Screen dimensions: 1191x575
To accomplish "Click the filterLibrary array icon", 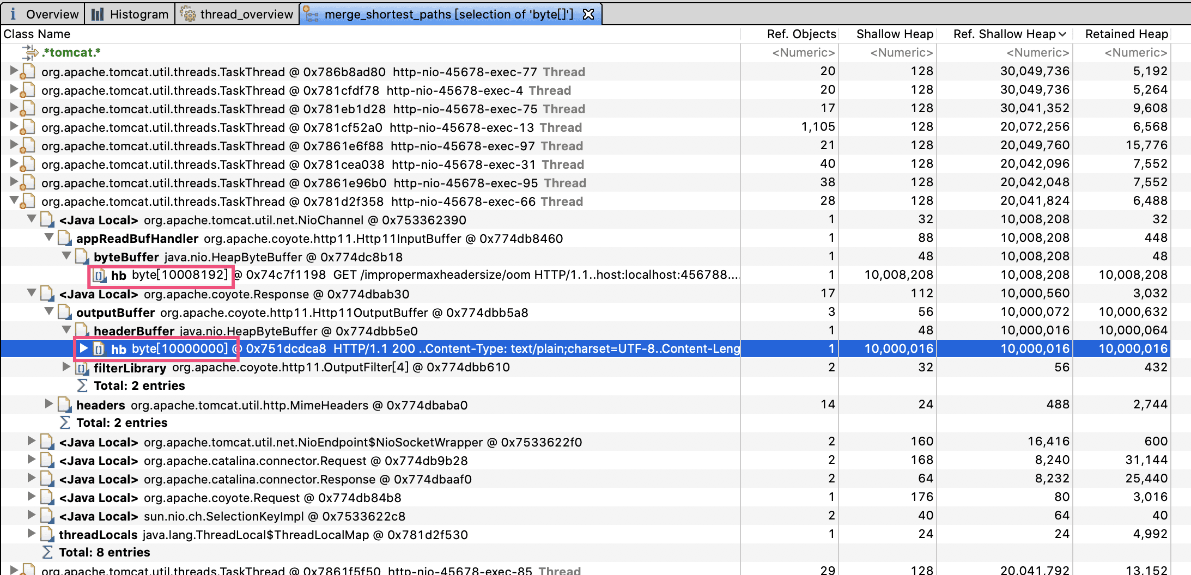I will [82, 368].
